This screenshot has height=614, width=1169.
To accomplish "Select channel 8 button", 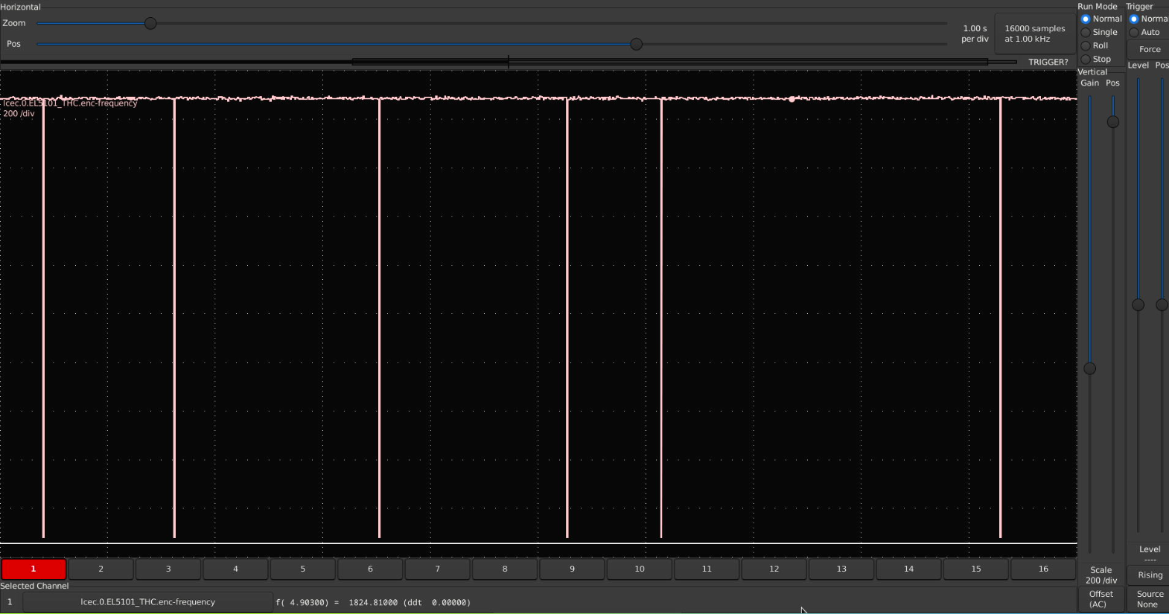I will click(505, 569).
